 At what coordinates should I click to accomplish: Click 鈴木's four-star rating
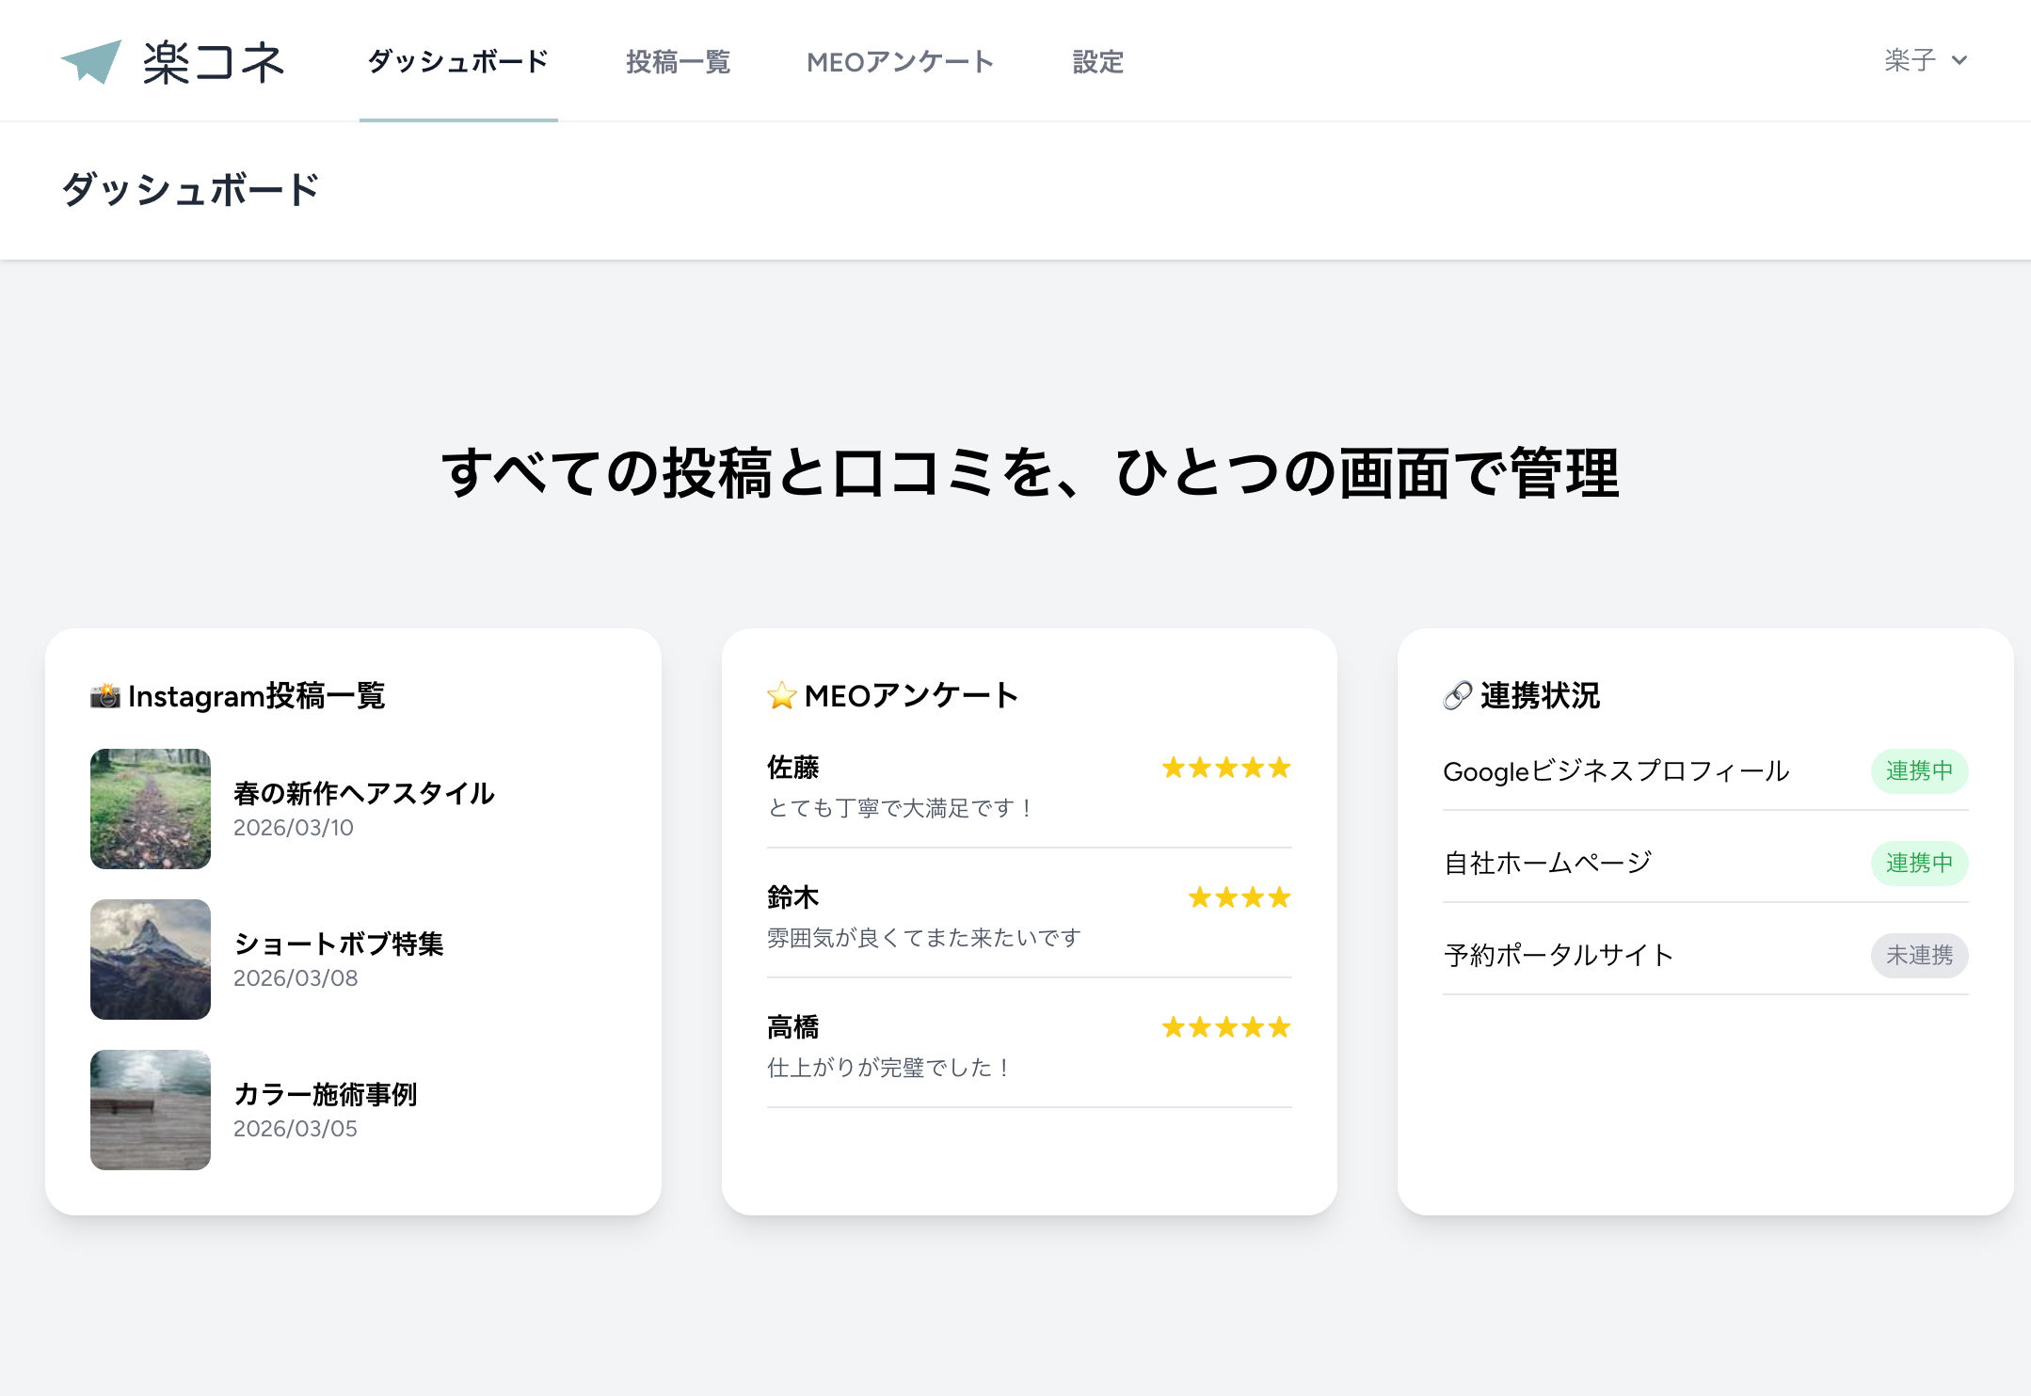[1239, 897]
